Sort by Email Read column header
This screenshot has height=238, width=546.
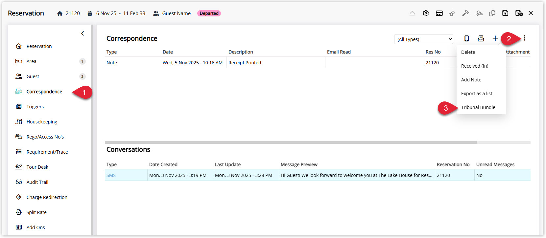339,52
